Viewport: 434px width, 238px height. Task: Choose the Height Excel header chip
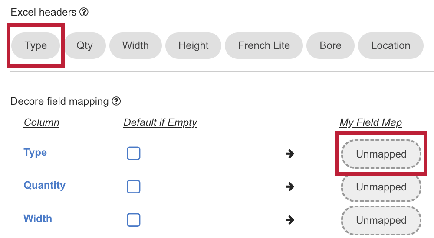[193, 45]
